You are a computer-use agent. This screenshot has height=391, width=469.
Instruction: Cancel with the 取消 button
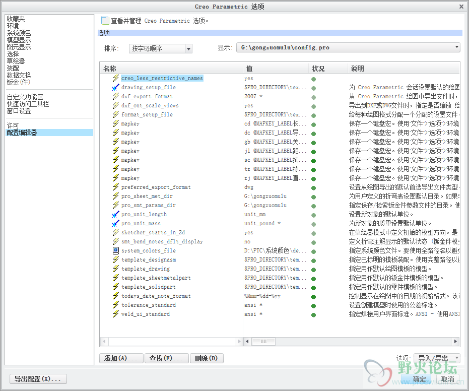click(448, 379)
